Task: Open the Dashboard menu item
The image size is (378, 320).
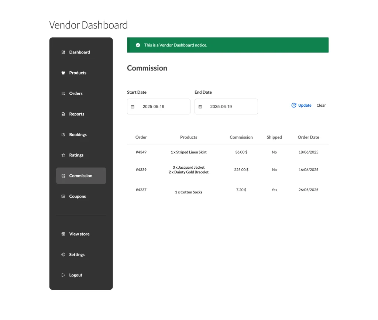Action: coord(81,52)
